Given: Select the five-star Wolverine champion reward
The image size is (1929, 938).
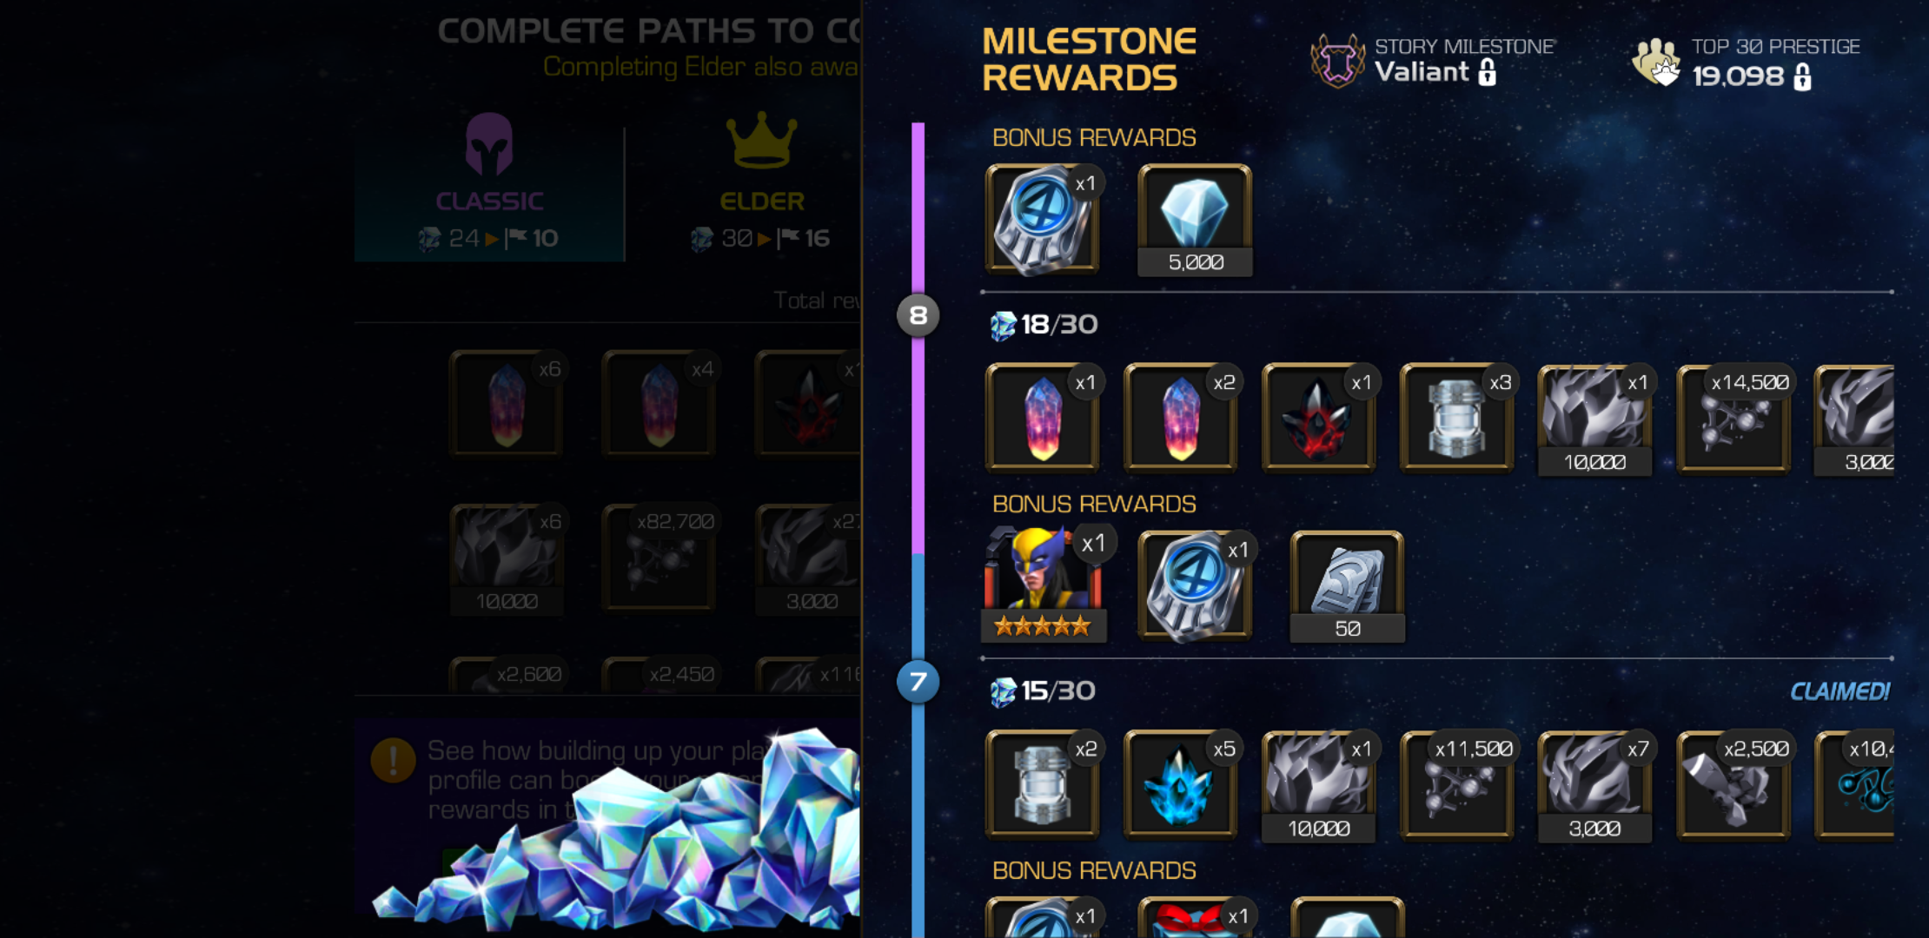Looking at the screenshot, I should 1043,585.
